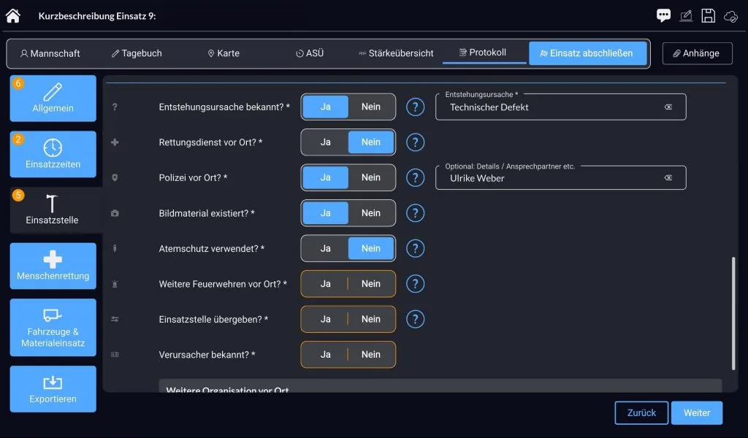Show help for Rettungsdienst vor Ort
This screenshot has height=438, width=748.
415,142
